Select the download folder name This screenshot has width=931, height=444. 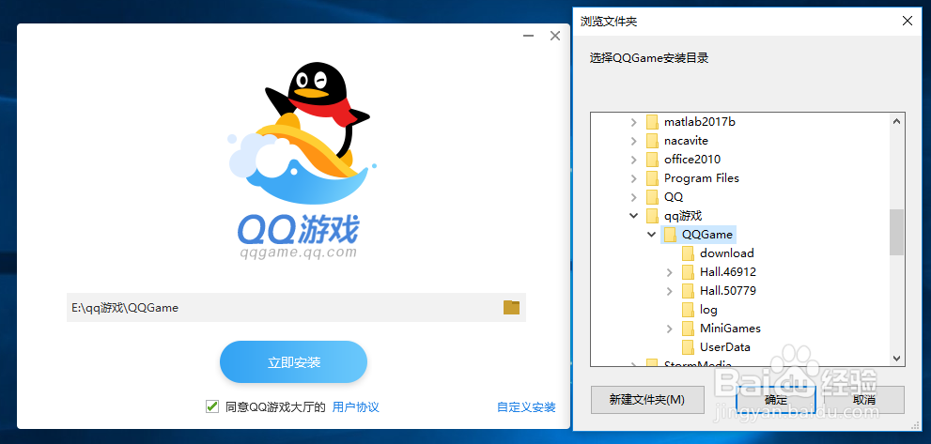pos(727,253)
